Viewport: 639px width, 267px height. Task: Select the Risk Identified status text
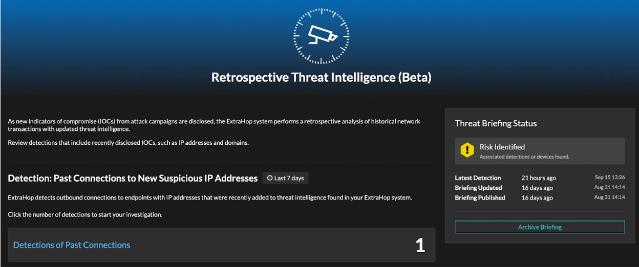pos(502,147)
